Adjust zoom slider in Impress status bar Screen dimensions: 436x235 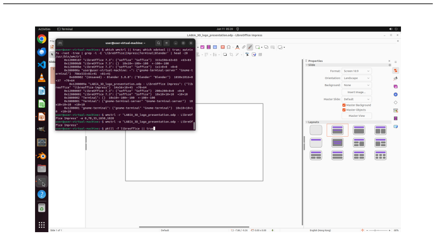point(378,230)
